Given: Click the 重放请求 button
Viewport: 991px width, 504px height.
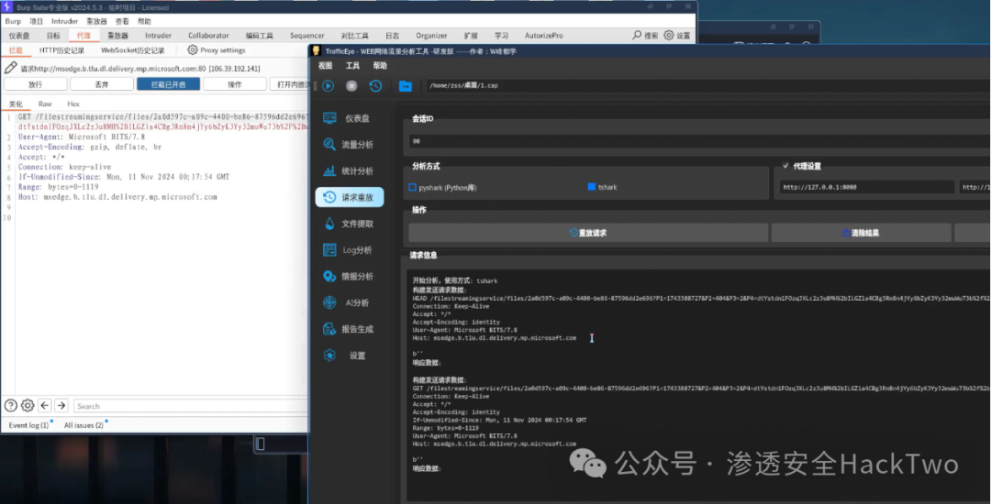Looking at the screenshot, I should pos(588,233).
